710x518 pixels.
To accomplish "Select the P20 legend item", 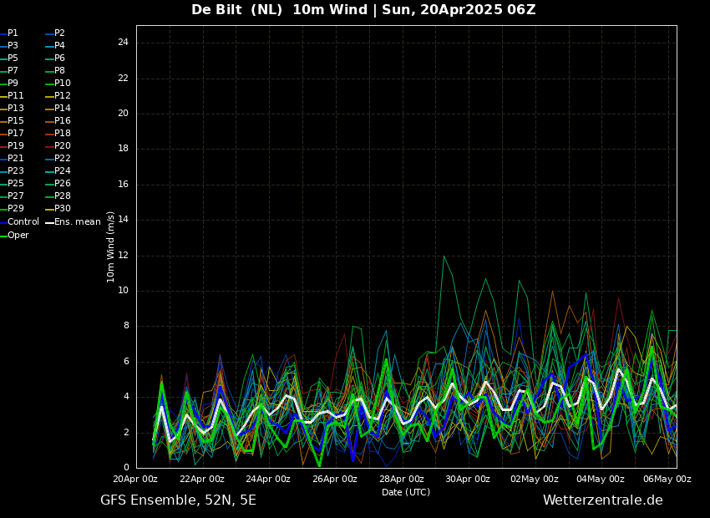I will pos(58,146).
